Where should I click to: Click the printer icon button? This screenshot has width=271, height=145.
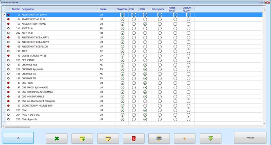pyautogui.click(x=159, y=138)
